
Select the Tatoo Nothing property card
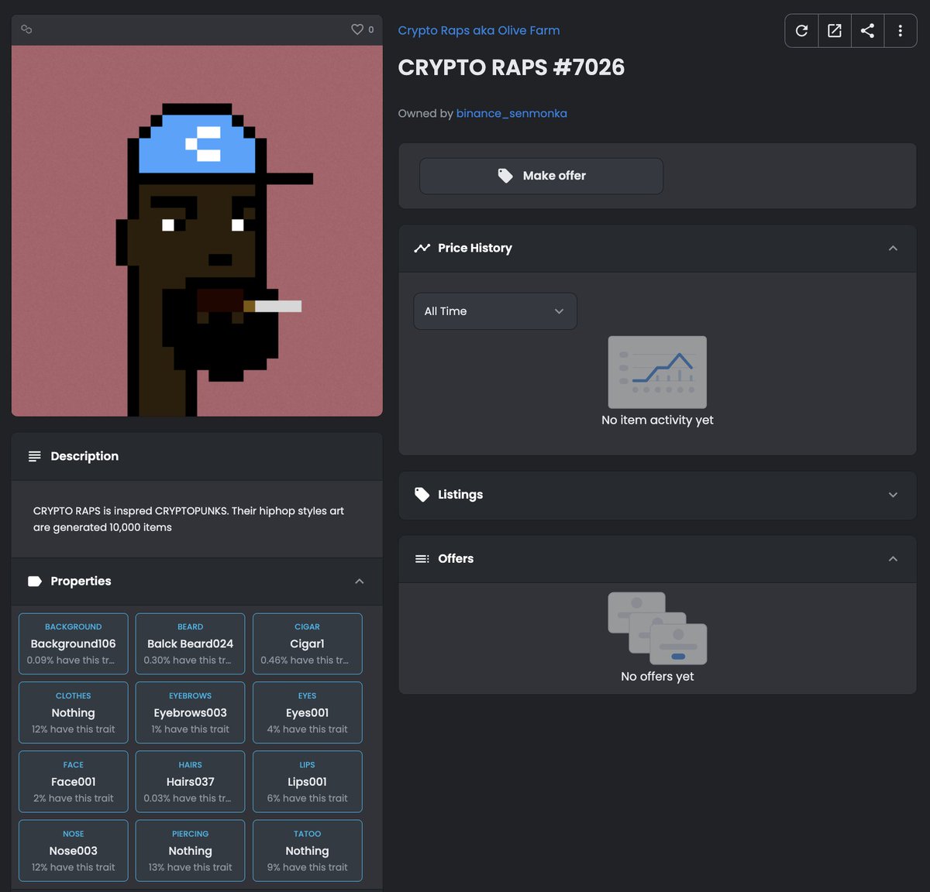(x=308, y=850)
